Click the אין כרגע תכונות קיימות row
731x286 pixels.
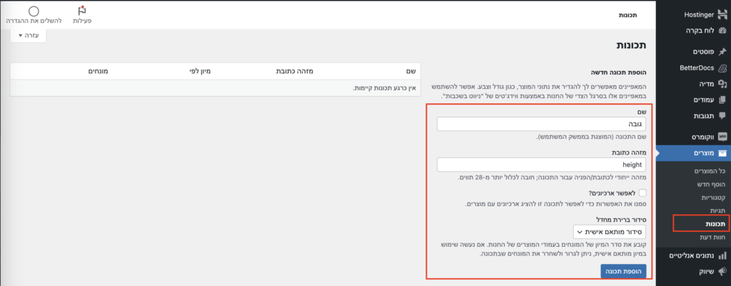coord(215,88)
